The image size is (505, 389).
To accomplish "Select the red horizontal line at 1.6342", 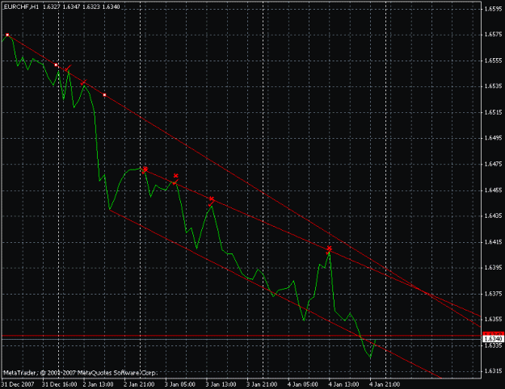I will click(x=242, y=336).
